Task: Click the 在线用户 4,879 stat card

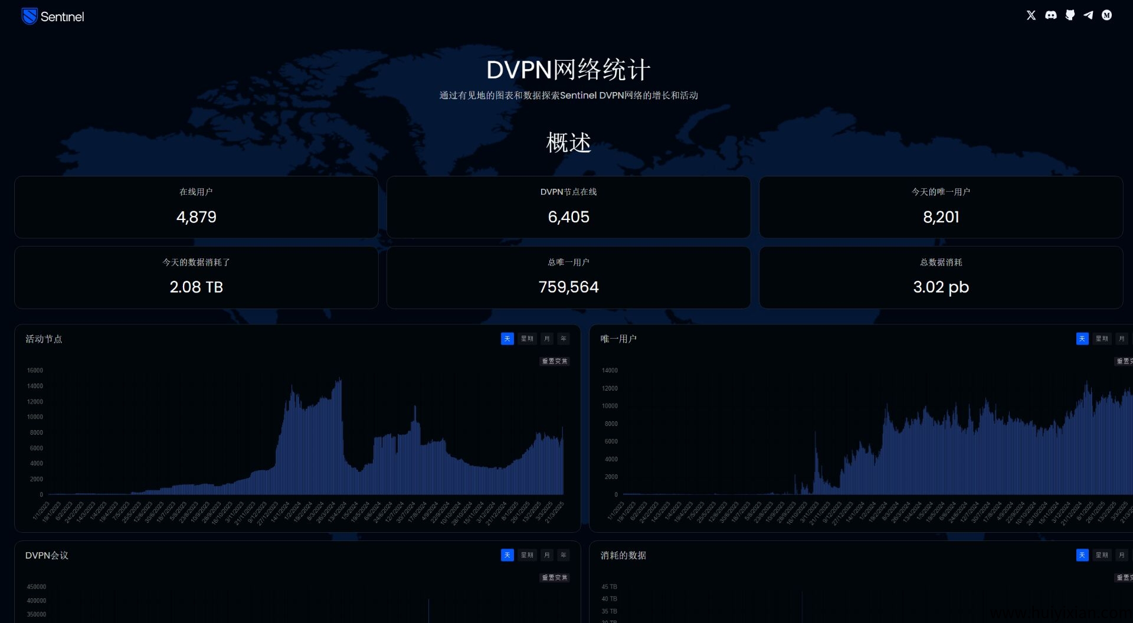Action: [x=197, y=207]
